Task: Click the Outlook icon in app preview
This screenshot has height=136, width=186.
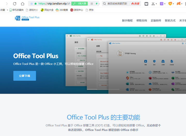Action: [x=127, y=90]
